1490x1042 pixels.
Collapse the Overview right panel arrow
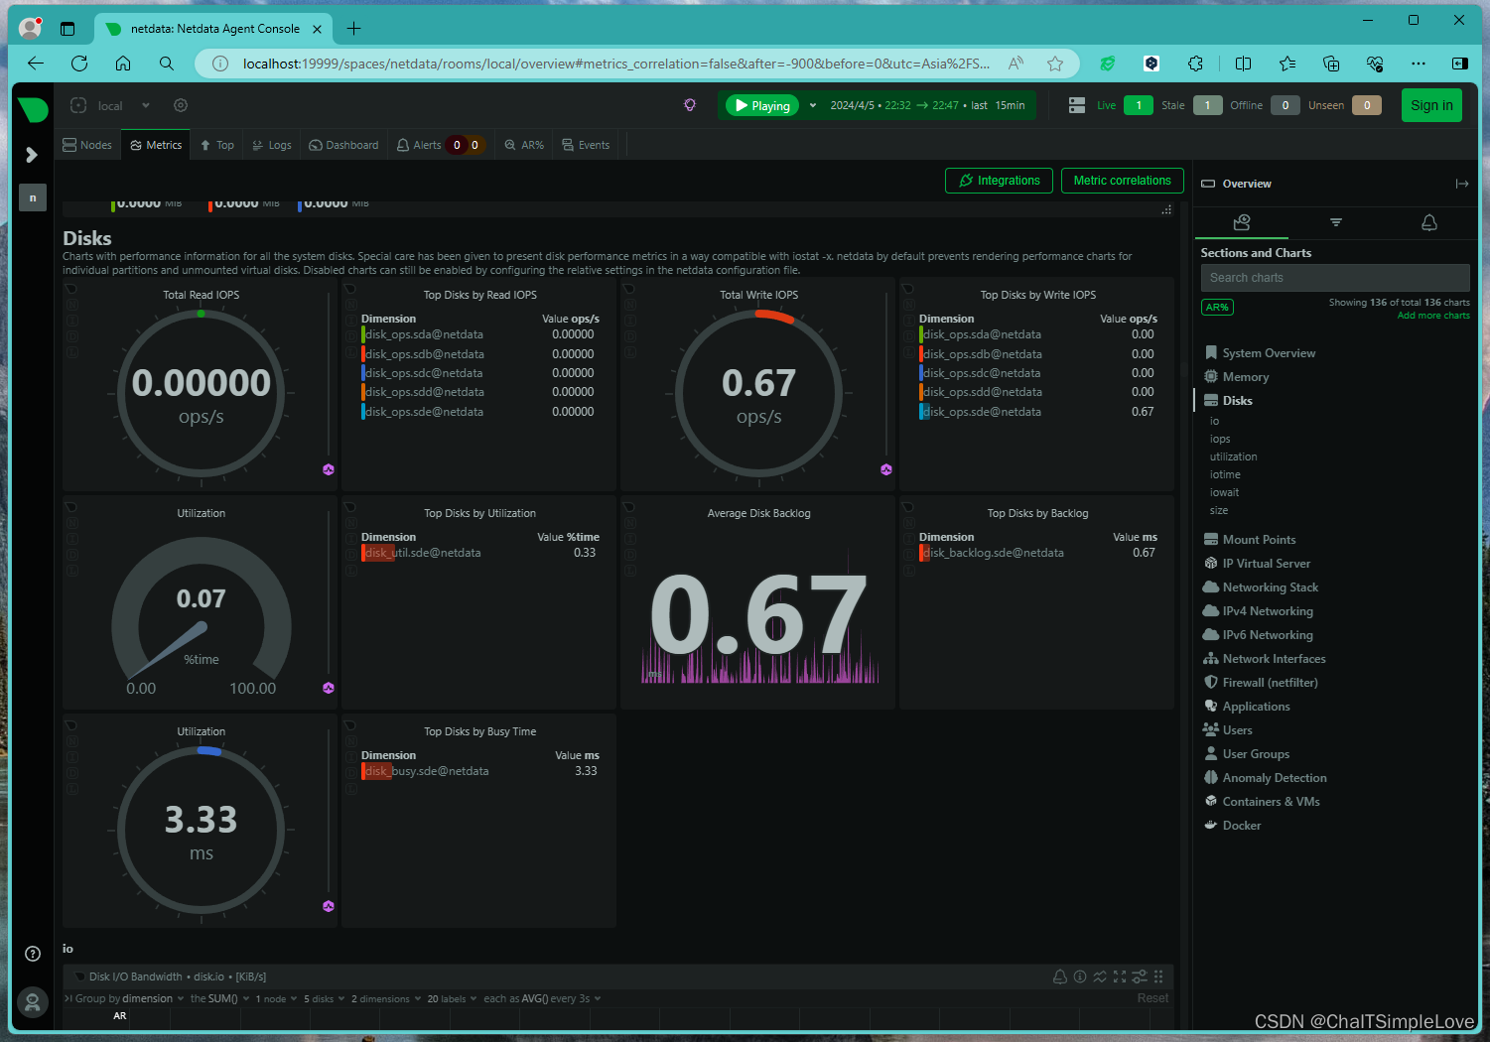click(1462, 184)
